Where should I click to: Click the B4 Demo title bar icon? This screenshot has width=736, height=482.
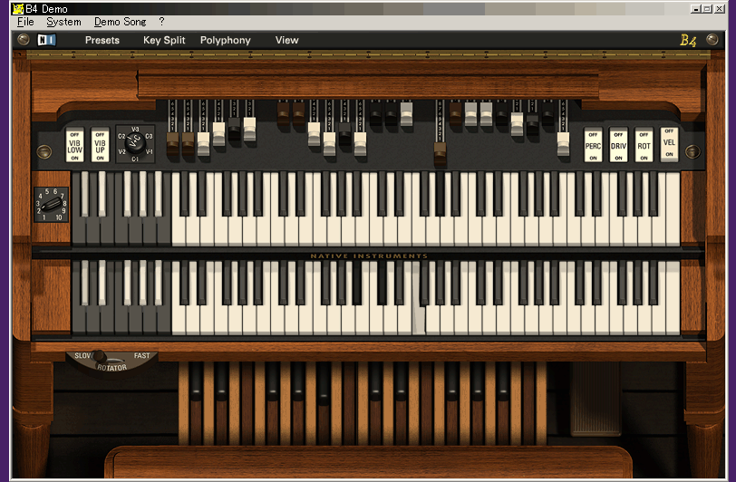coord(18,8)
